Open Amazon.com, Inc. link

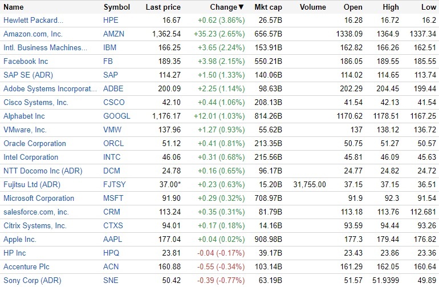pyautogui.click(x=32, y=34)
